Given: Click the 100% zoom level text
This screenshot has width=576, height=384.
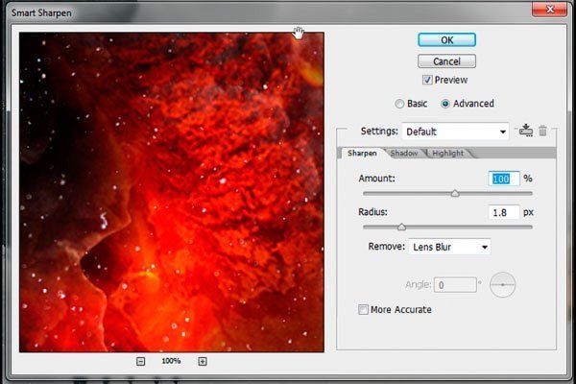Looking at the screenshot, I should click(171, 361).
